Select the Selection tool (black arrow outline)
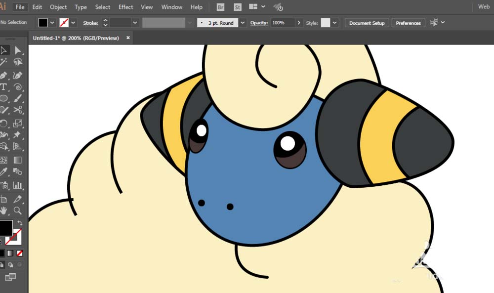 pos(4,50)
